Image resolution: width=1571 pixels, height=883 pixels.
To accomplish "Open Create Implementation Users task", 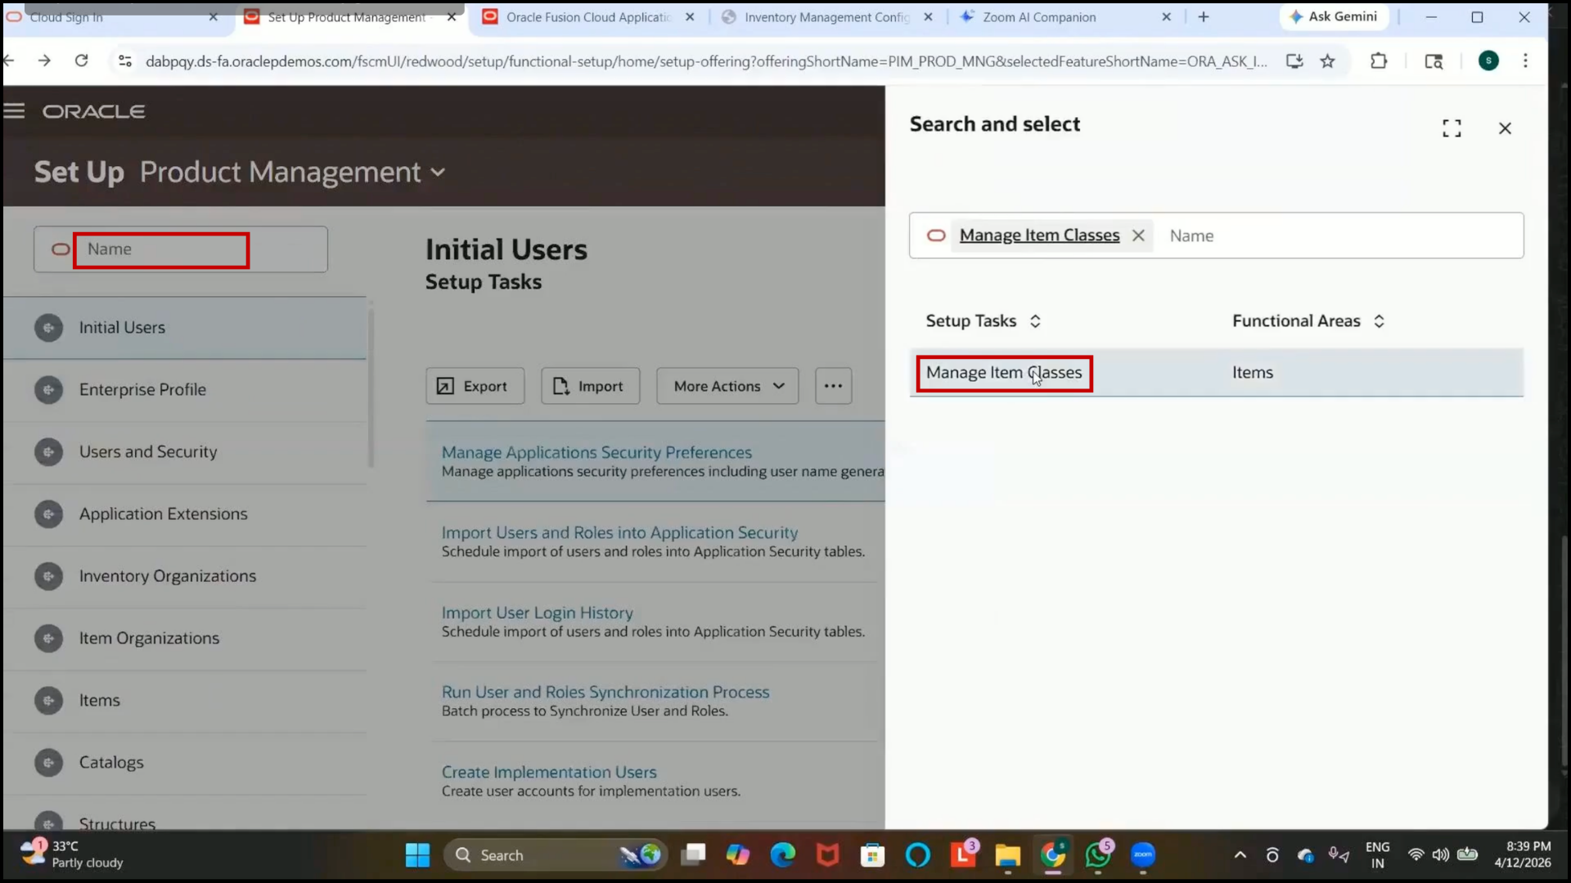I will tap(549, 772).
